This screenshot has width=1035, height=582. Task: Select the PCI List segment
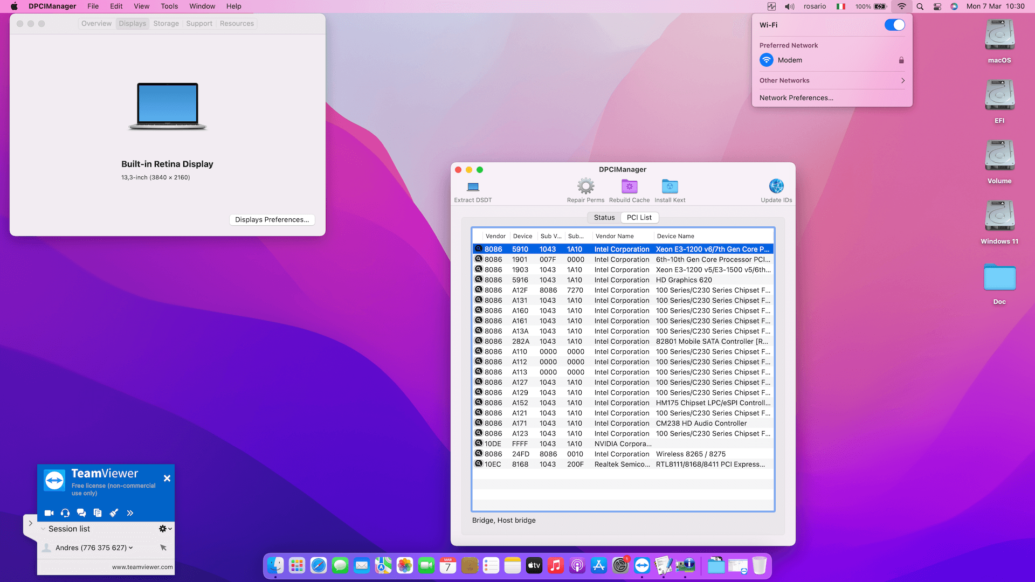coord(639,218)
